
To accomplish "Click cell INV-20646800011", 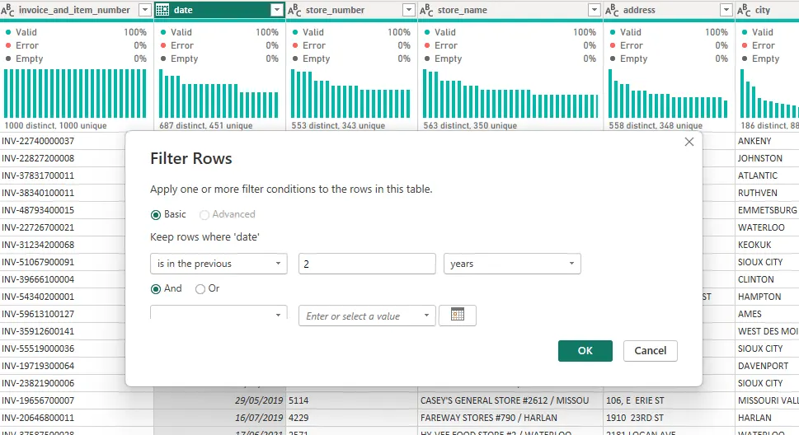I will tap(77, 419).
